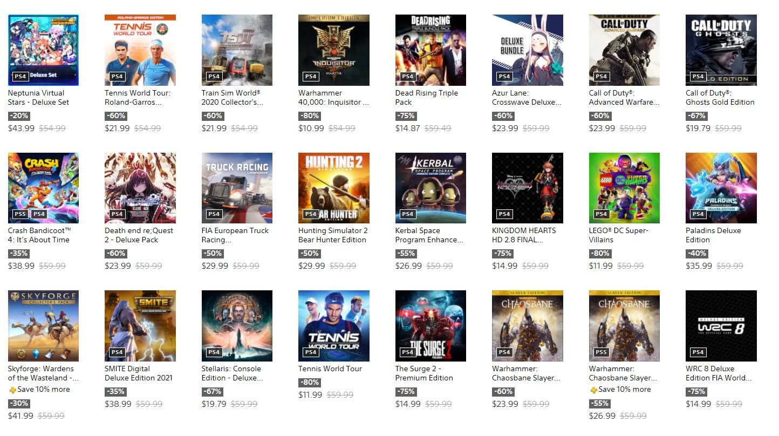Click the PS Plus icon under Skyforge
The image size is (779, 436).
click(12, 390)
